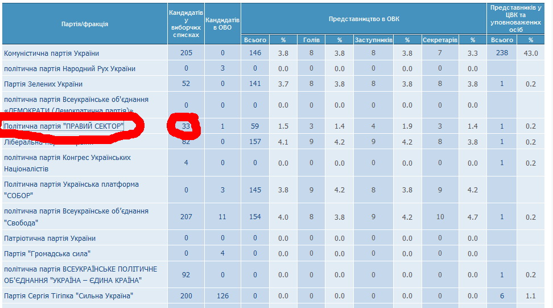
Task: Click the 126 ОВО candidates number
Action: click(x=222, y=296)
